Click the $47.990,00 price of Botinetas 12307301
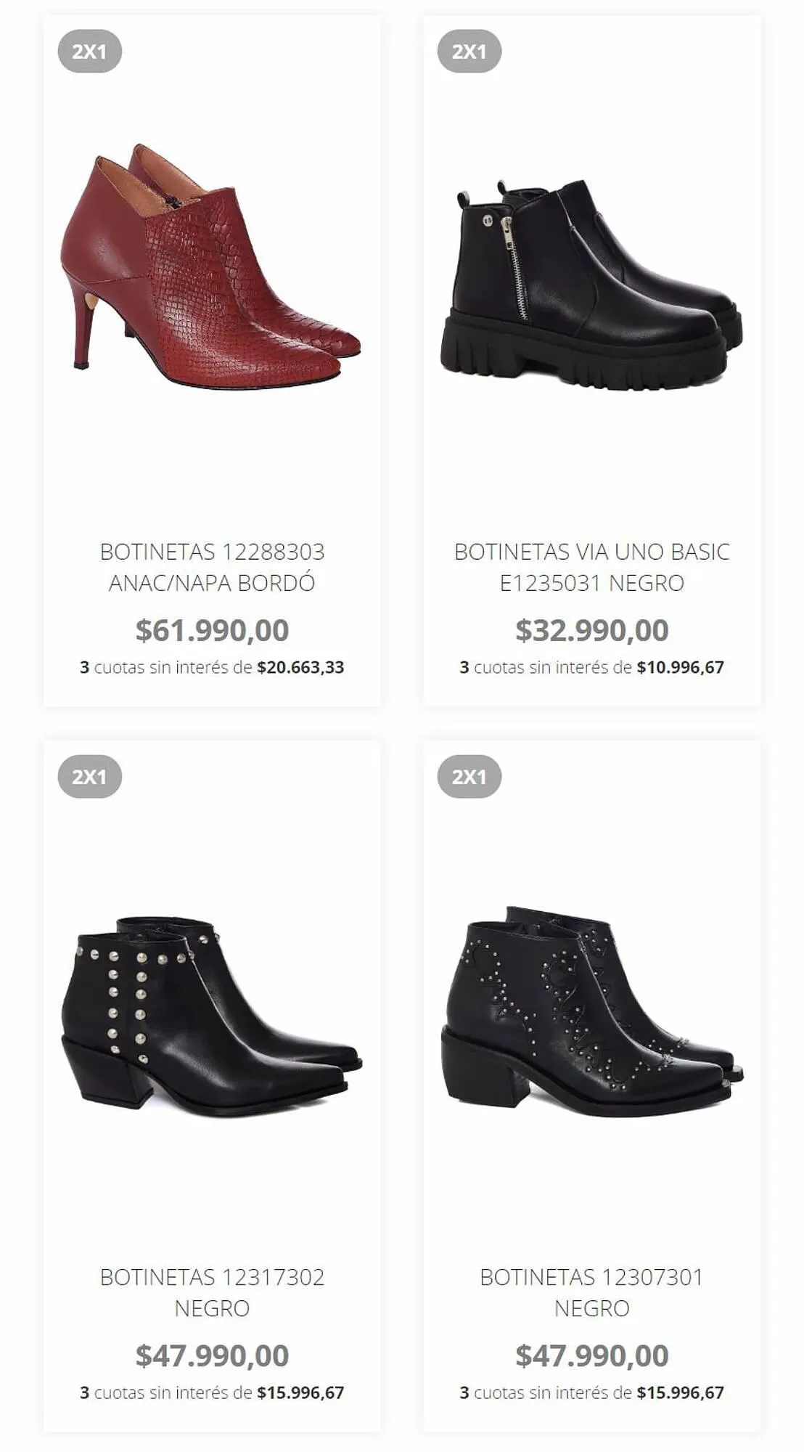This screenshot has width=804, height=1452. (x=591, y=1355)
